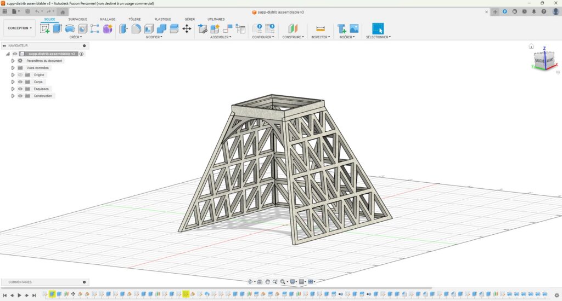This screenshot has width=562, height=301.
Task: Activate the Fillet tool in Modifier
Action: point(136,28)
